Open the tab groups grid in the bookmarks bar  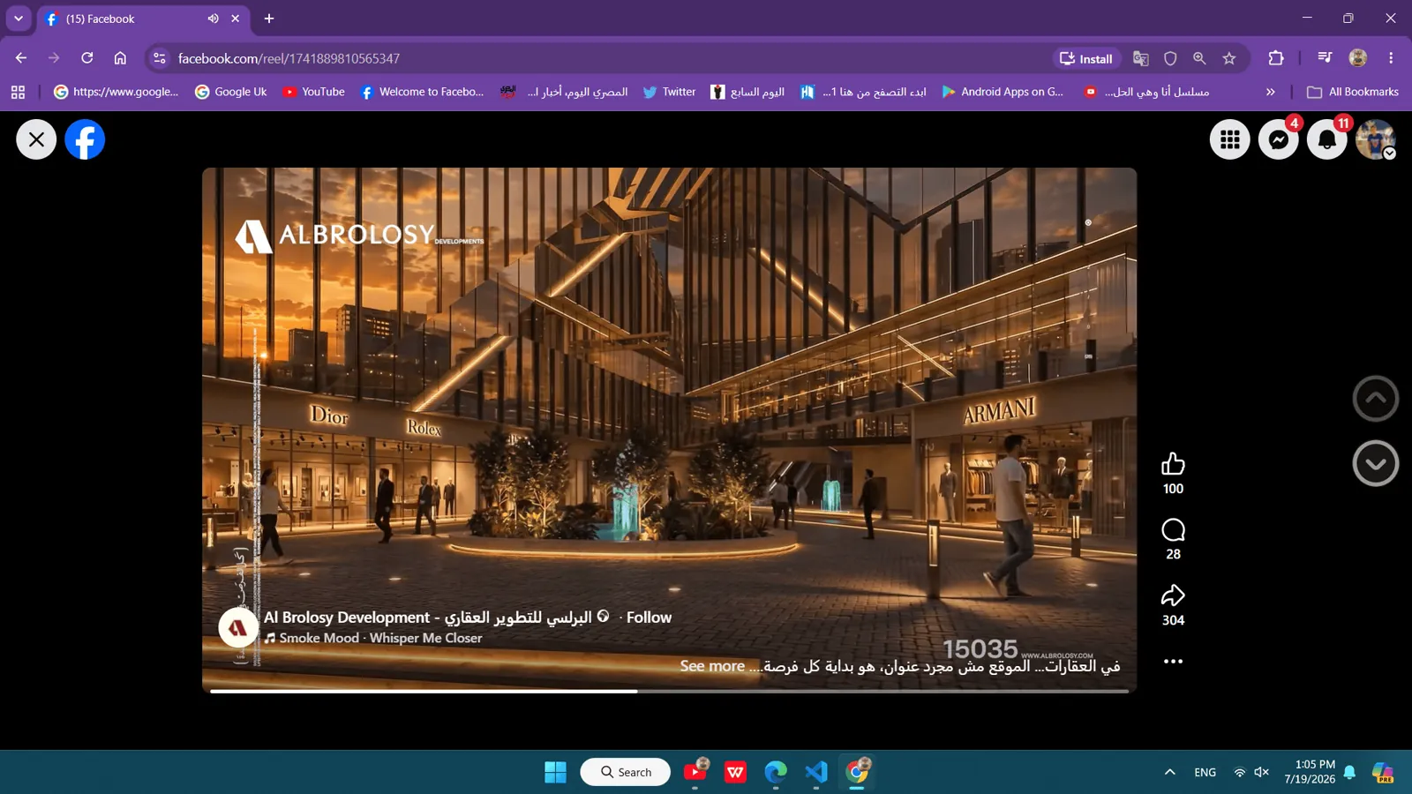pyautogui.click(x=18, y=92)
